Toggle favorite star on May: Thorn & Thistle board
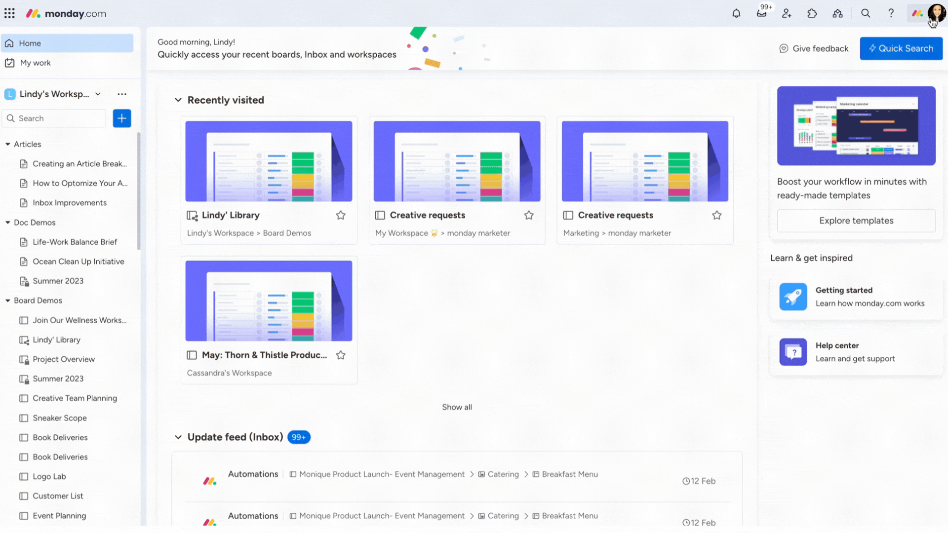This screenshot has width=948, height=533. (x=341, y=355)
